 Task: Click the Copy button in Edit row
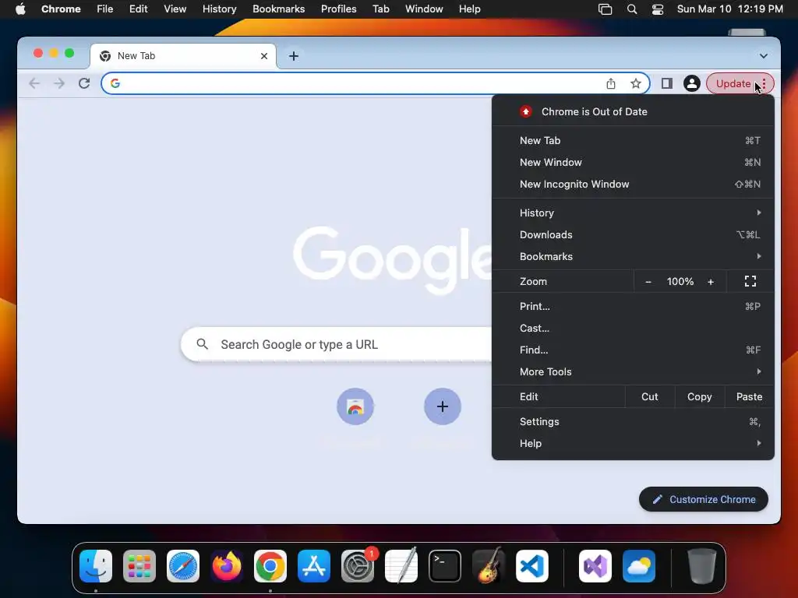point(699,396)
